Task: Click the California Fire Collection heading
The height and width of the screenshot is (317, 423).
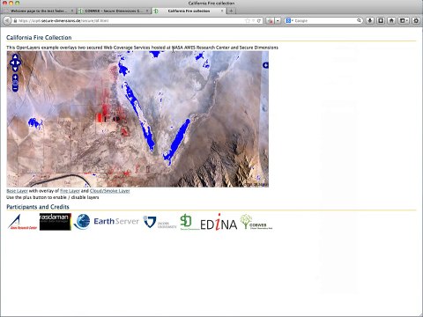Action: [x=39, y=38]
